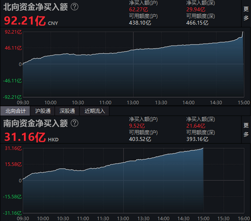Switch to the 沪股通 tab
Viewport: 251px width, 221px height.
tap(43, 111)
